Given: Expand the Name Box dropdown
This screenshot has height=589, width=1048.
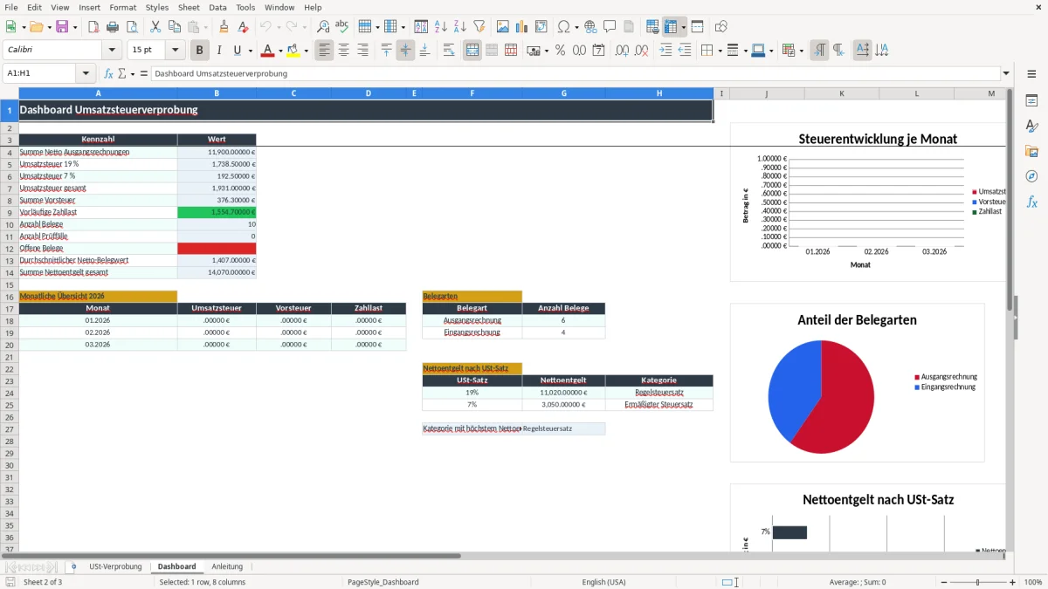Looking at the screenshot, I should pos(86,73).
